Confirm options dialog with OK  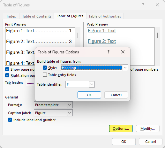(89, 95)
